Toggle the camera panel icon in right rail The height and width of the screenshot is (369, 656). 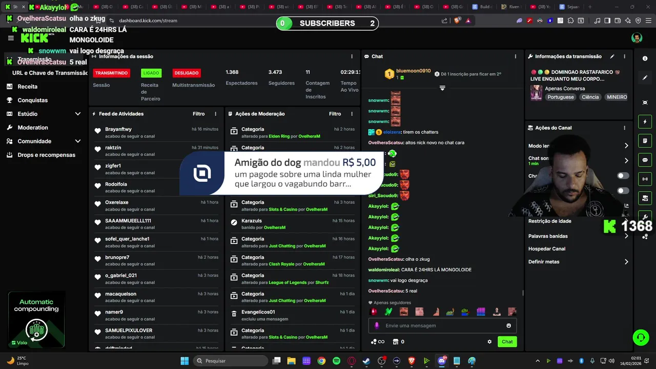[x=645, y=198]
